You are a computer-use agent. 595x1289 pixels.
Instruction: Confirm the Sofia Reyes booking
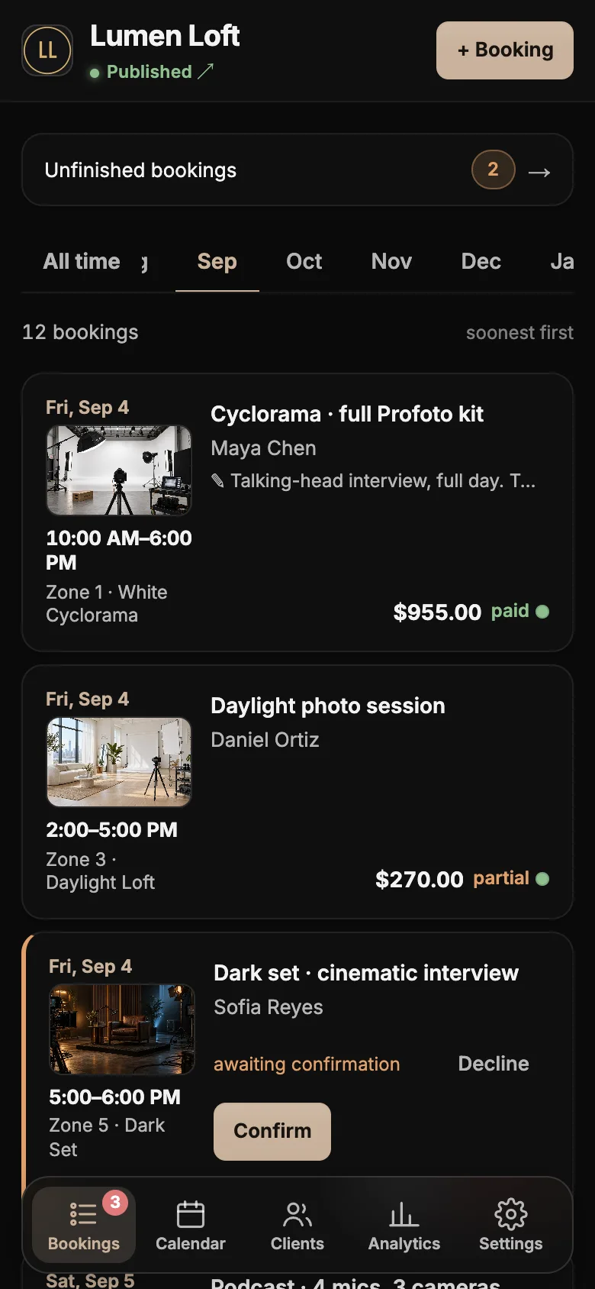[272, 1131]
